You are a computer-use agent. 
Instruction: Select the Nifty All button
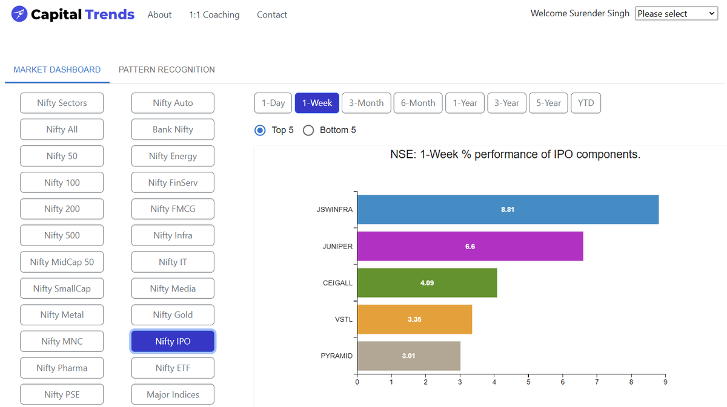coord(62,129)
